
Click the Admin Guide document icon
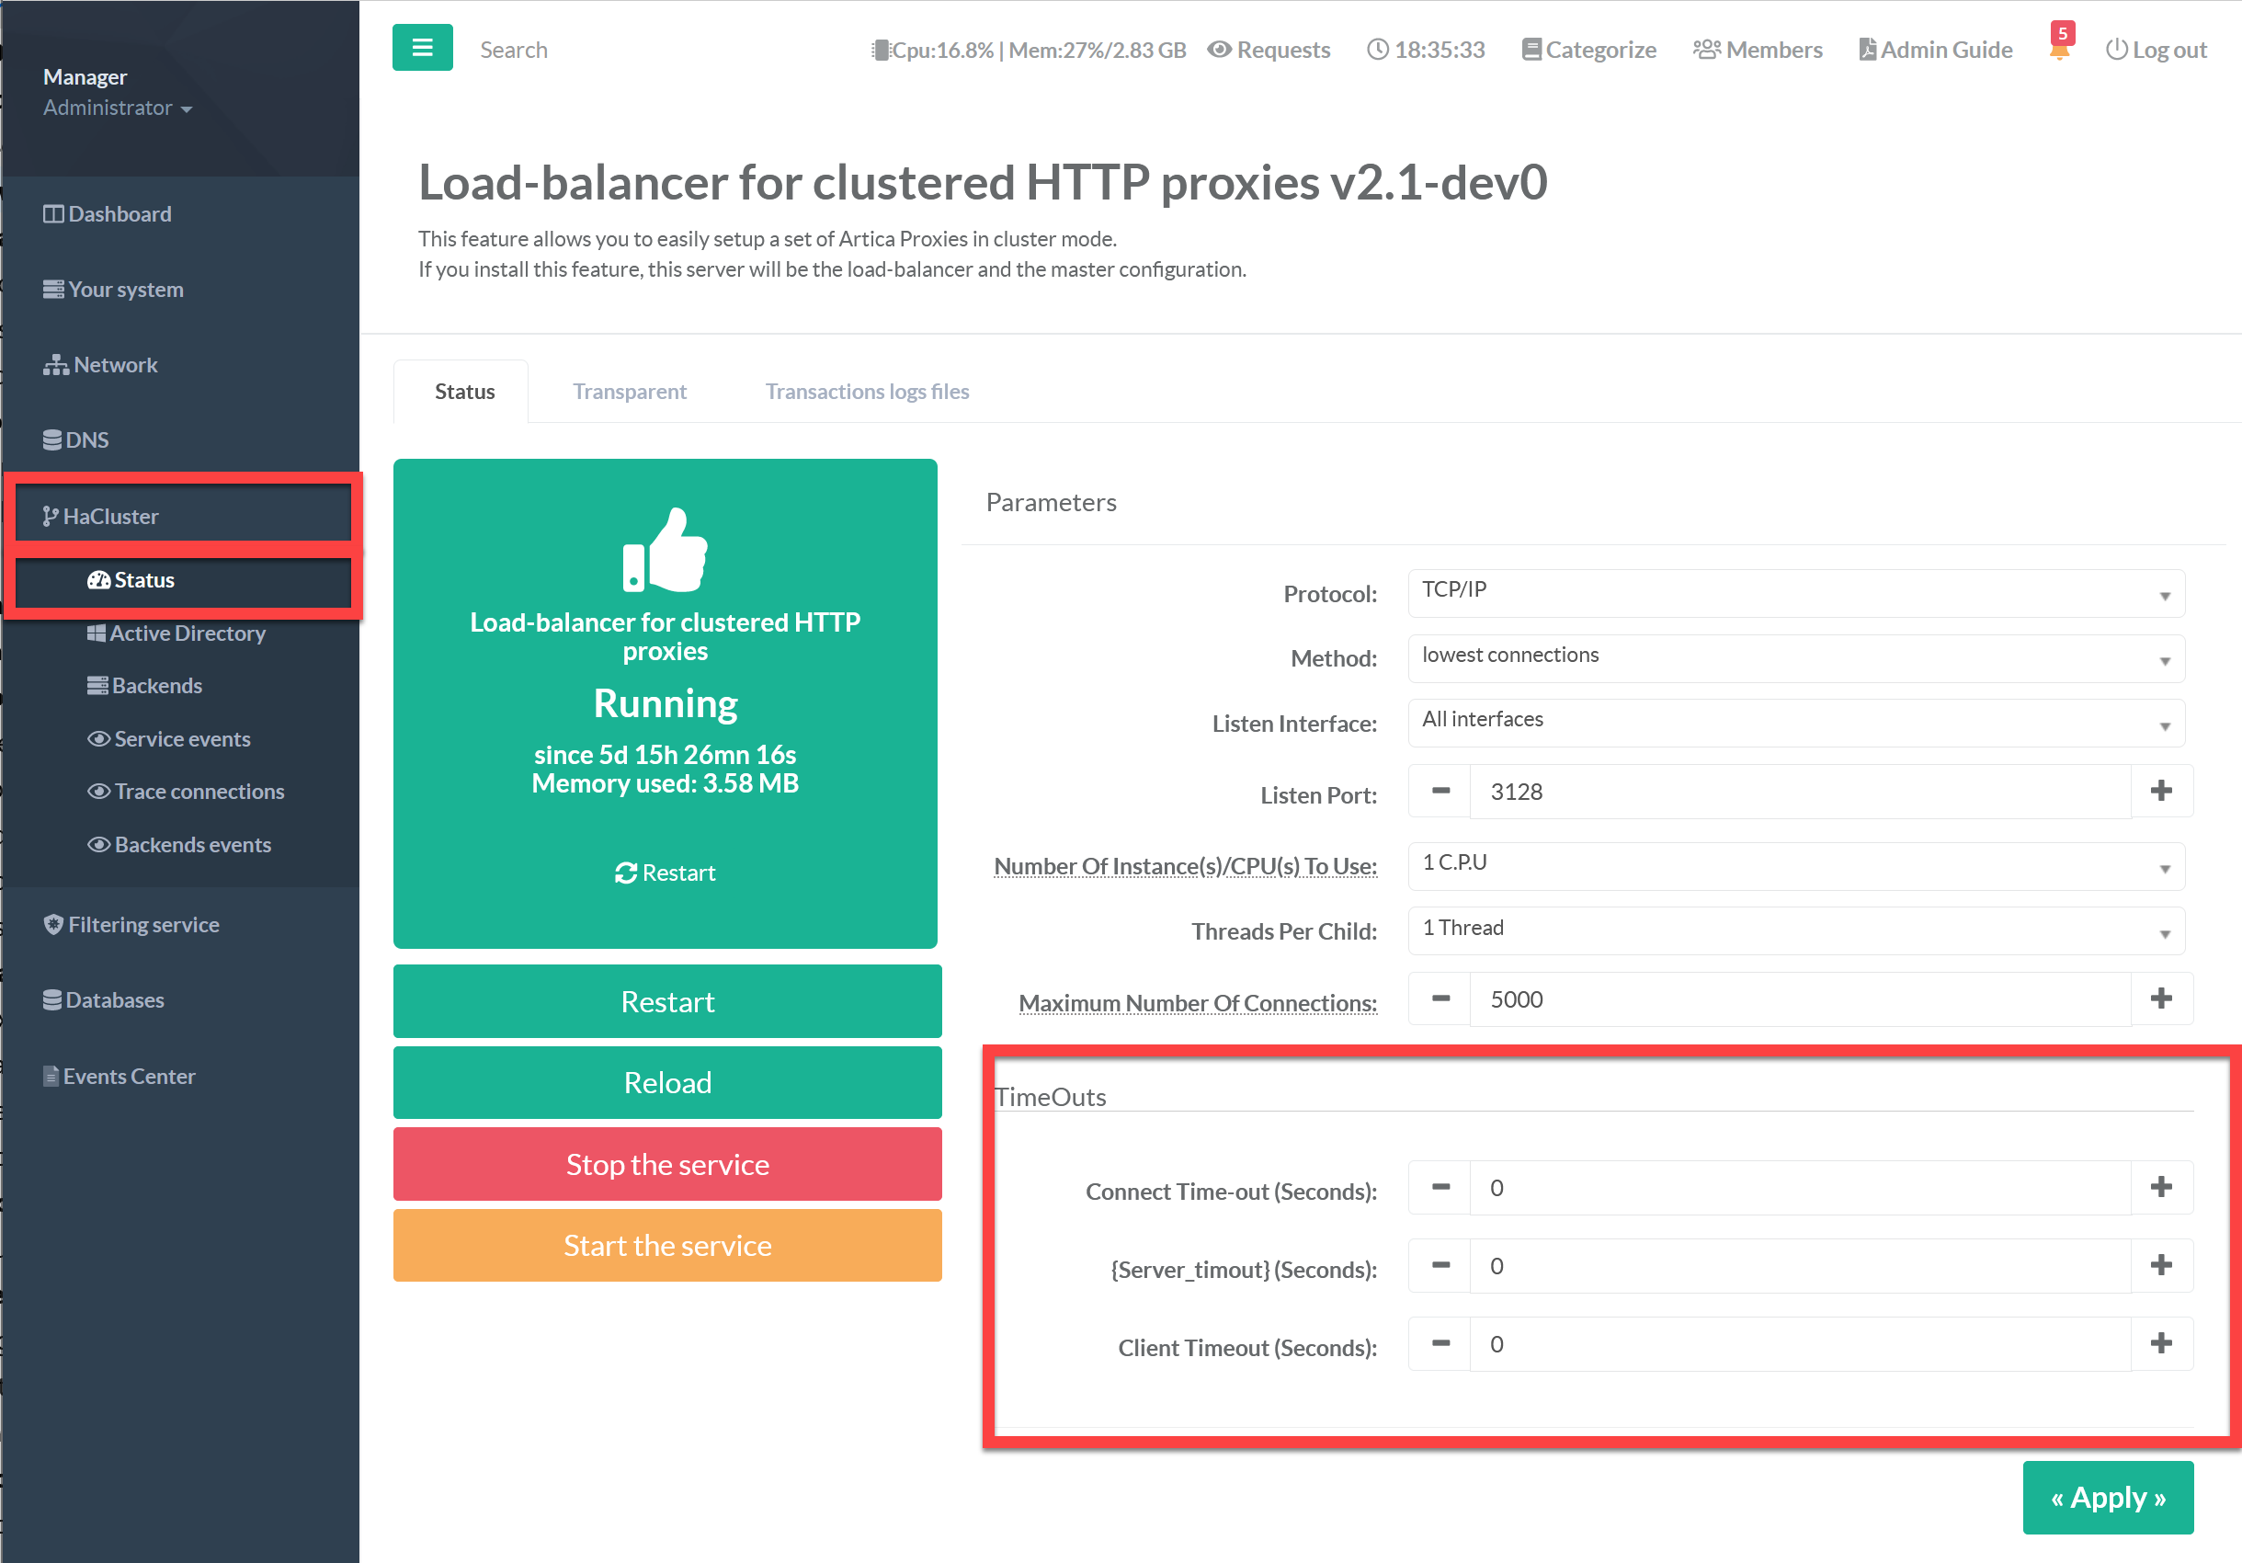coord(1866,49)
